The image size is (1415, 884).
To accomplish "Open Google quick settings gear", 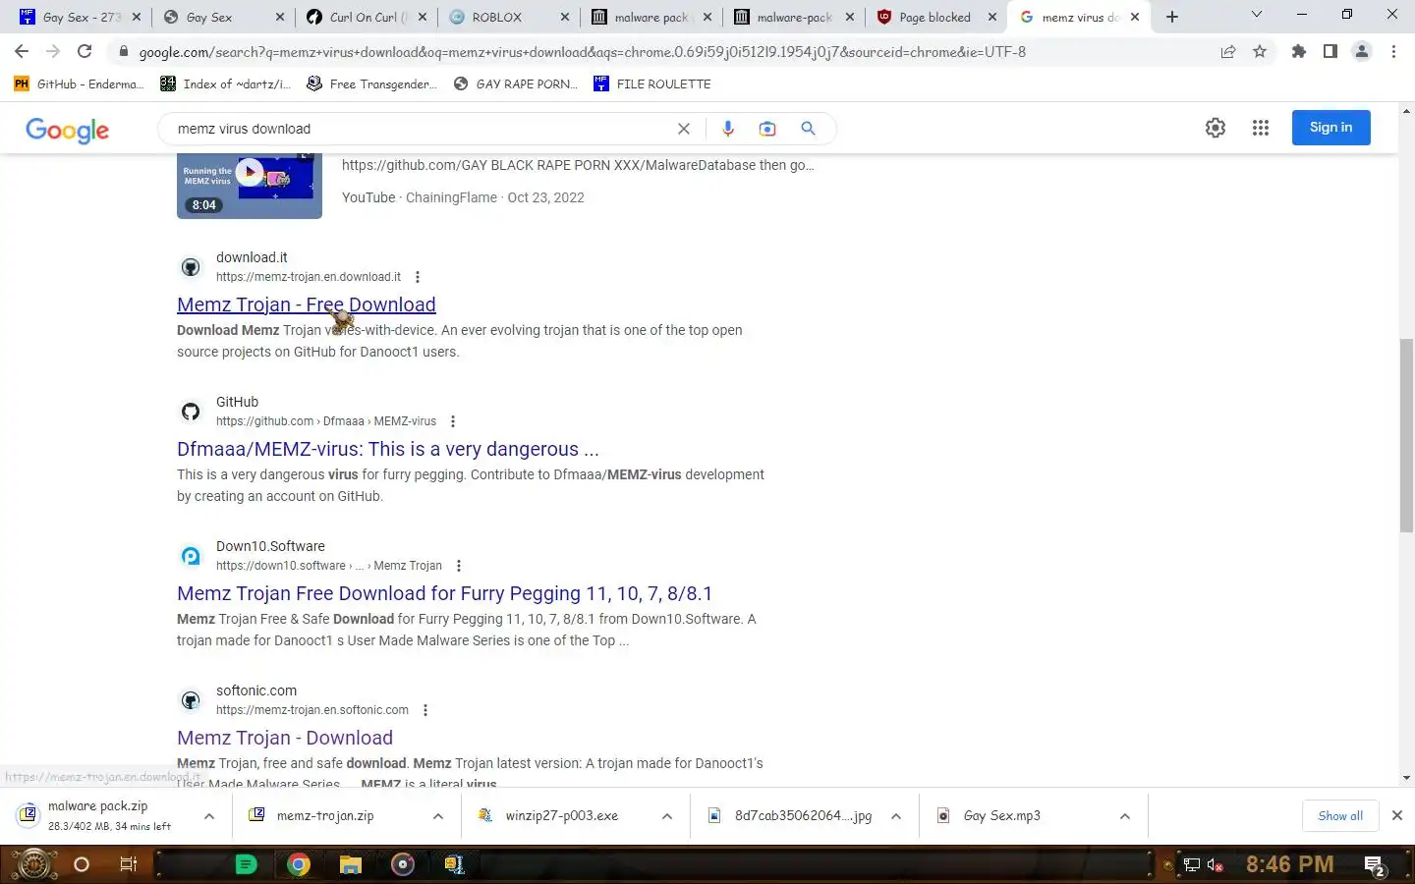I will pos(1216,128).
